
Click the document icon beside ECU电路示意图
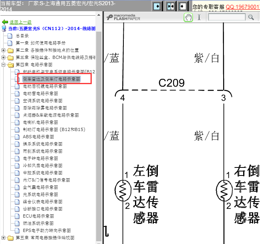click(x=17, y=216)
